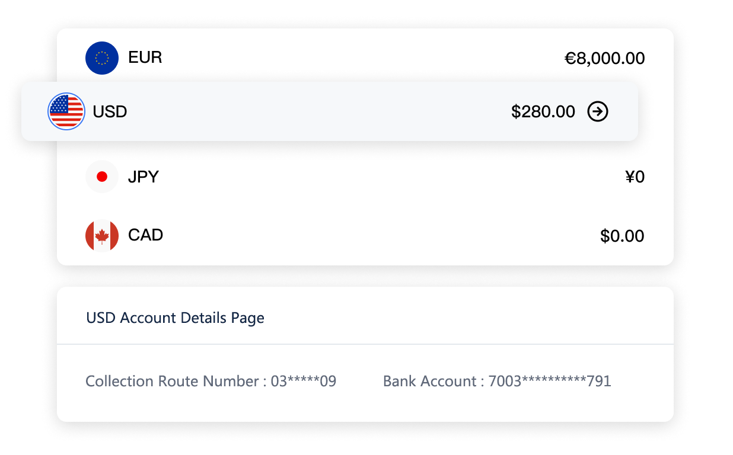Click the EUR European Union flag icon
Screen dimensions: 733x455
(x=102, y=58)
